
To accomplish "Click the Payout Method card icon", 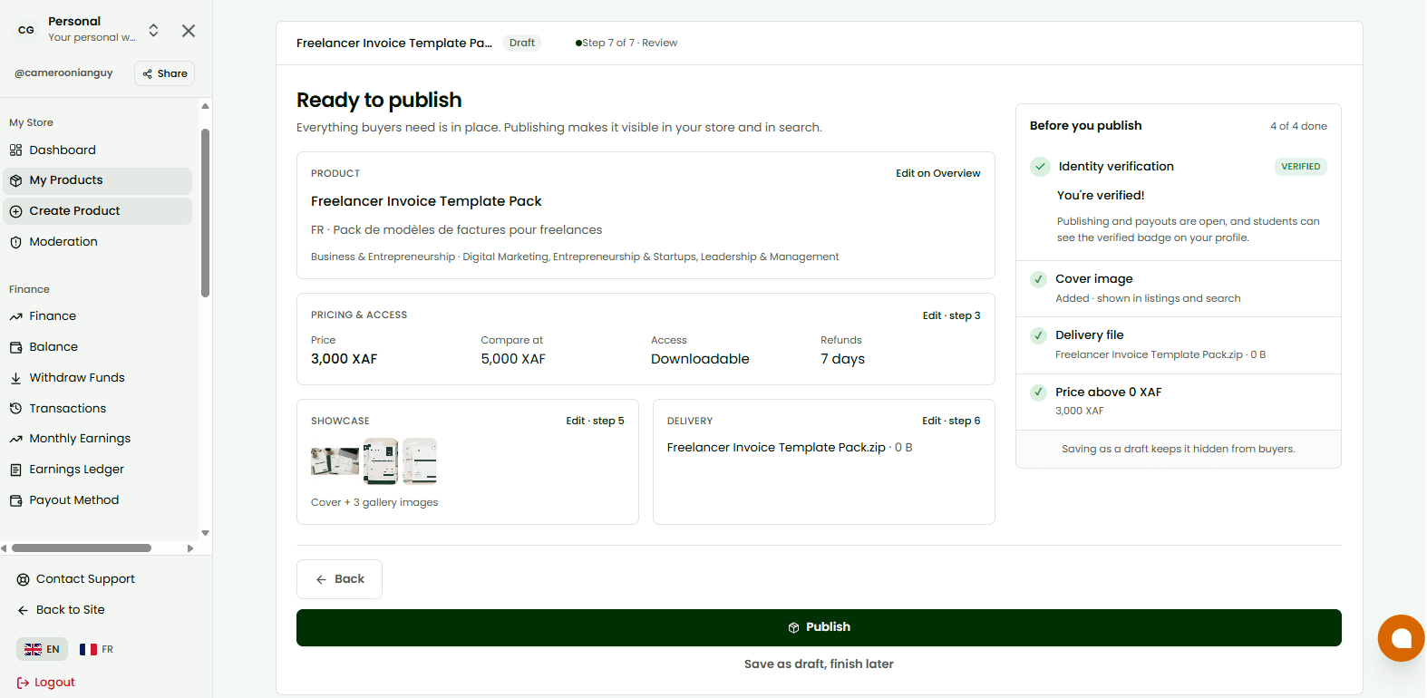I will [15, 500].
